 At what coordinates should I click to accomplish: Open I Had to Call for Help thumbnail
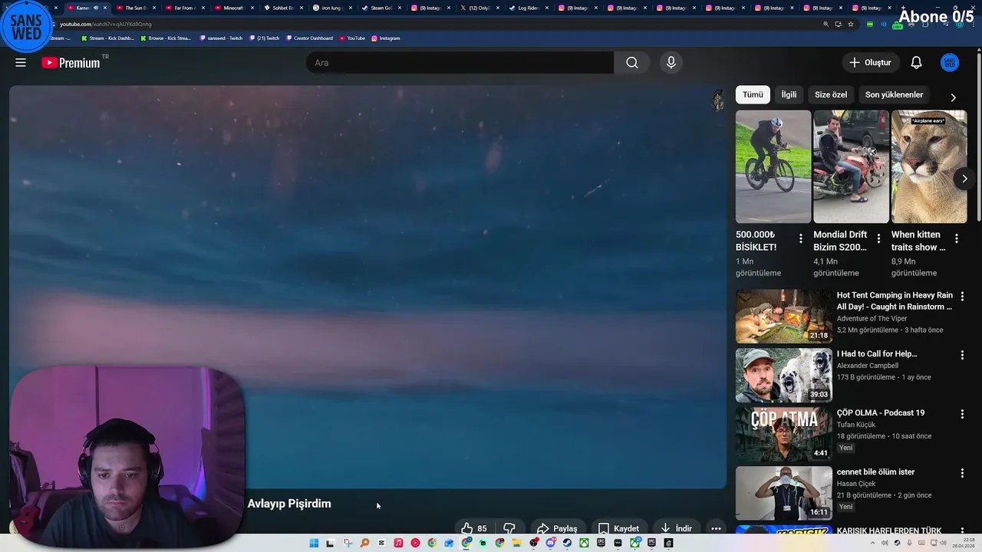(783, 375)
